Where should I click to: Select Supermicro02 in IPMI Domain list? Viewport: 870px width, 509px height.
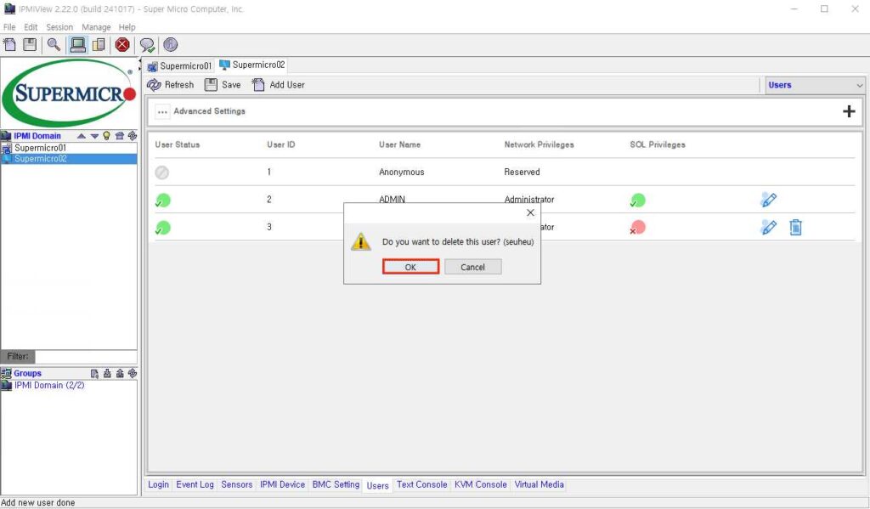69,159
